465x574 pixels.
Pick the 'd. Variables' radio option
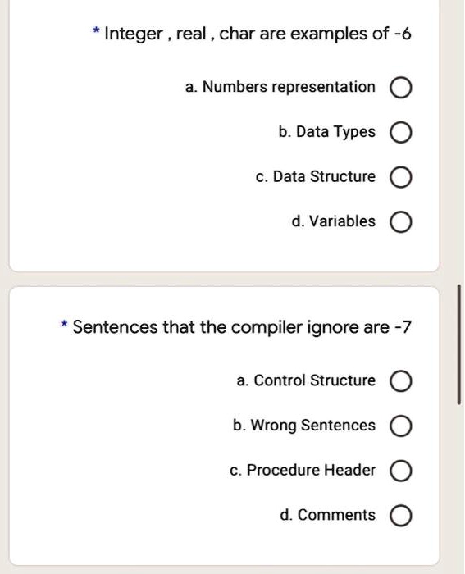(x=400, y=222)
